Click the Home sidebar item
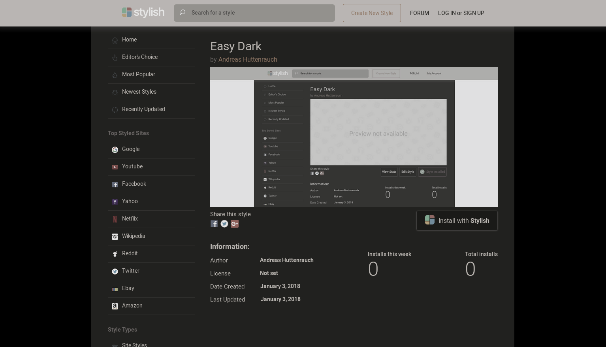Image resolution: width=606 pixels, height=347 pixels. pyautogui.click(x=129, y=40)
